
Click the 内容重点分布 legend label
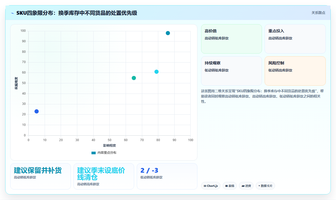pos(107,153)
